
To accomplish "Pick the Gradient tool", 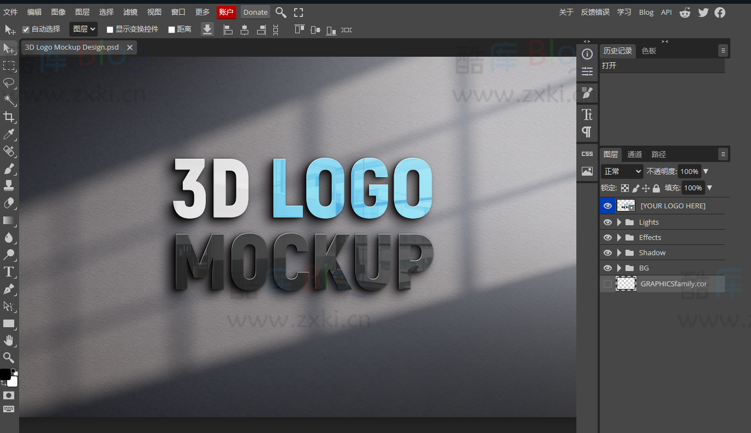I will [x=9, y=221].
